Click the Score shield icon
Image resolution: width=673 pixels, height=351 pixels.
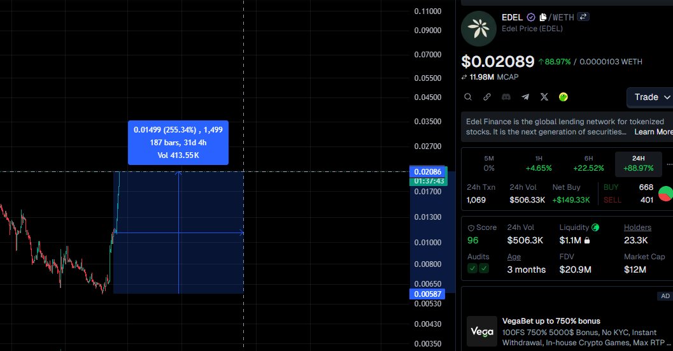[x=471, y=228]
